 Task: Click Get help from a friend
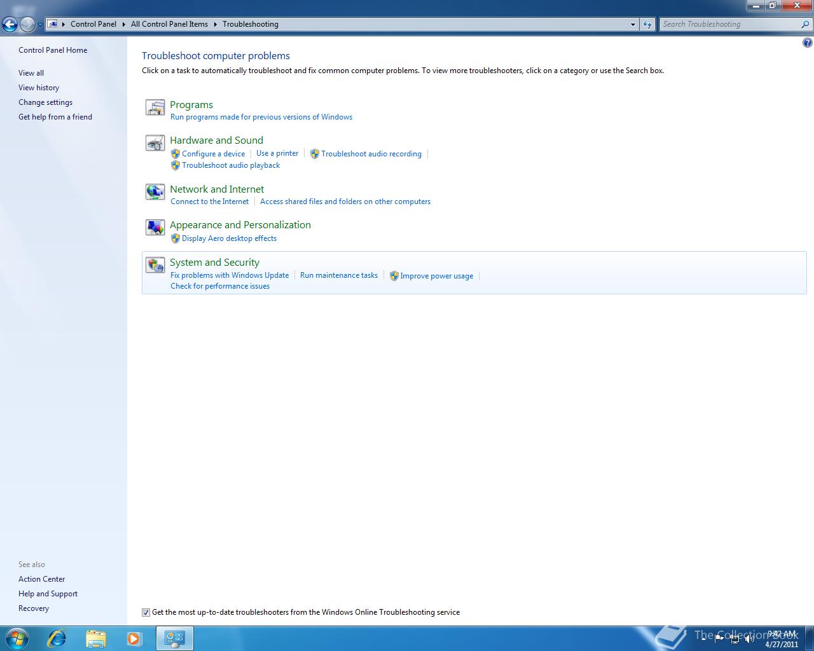55,117
